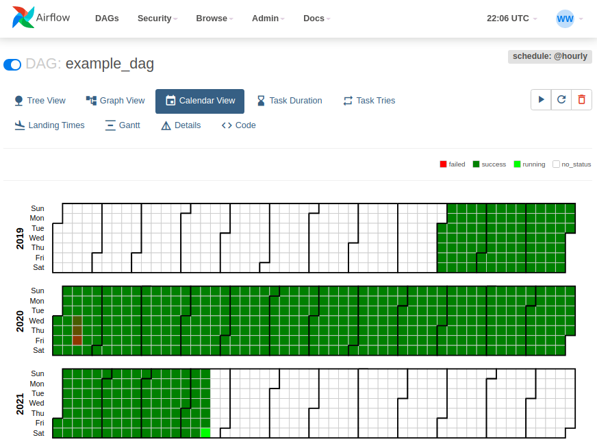
Task: Click the hourglass Task Duration icon
Action: pos(261,101)
